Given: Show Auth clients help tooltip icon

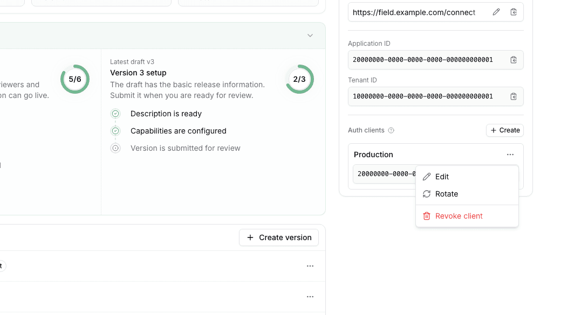Looking at the screenshot, I should 391,130.
